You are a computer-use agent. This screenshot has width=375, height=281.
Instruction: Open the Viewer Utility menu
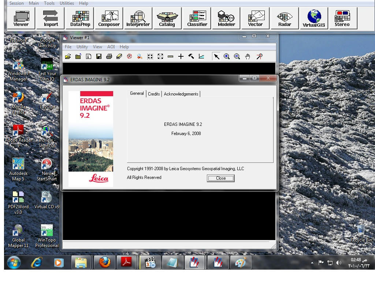point(82,46)
